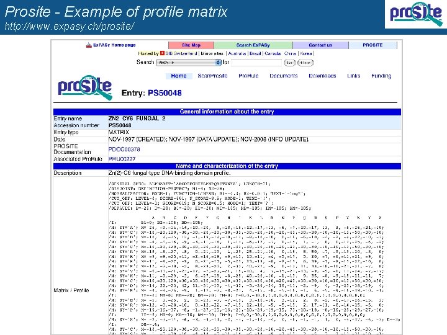The image size is (447, 335).
Task: Click the Go search button
Action: [x=289, y=63]
